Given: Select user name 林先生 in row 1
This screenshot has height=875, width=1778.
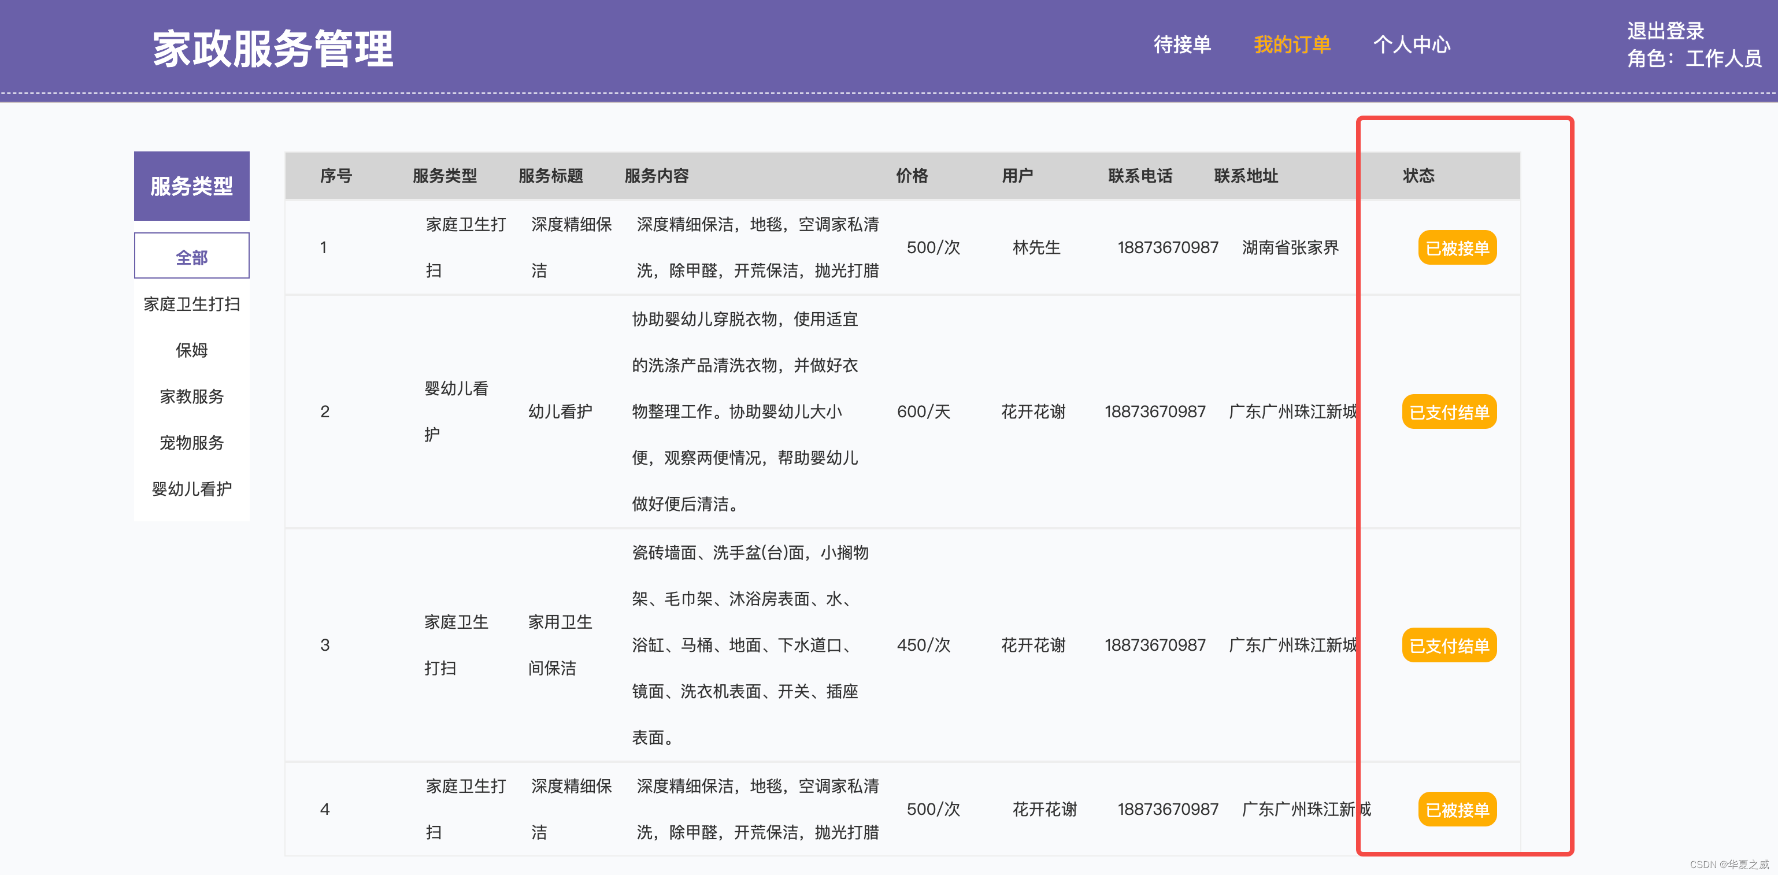Looking at the screenshot, I should 1036,247.
